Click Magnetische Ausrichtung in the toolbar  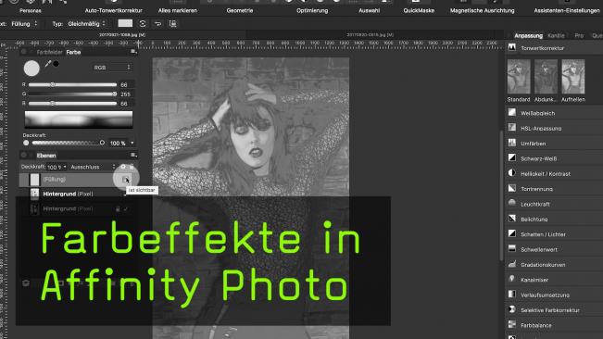point(483,10)
